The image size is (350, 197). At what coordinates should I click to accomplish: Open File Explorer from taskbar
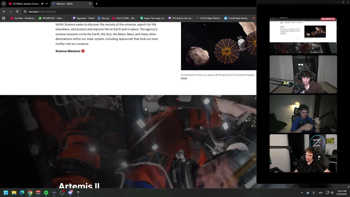14,193
